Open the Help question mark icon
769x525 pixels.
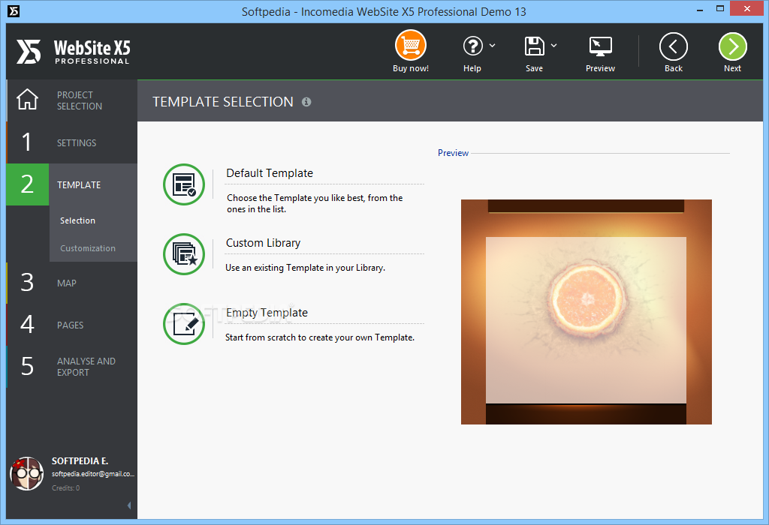[473, 46]
